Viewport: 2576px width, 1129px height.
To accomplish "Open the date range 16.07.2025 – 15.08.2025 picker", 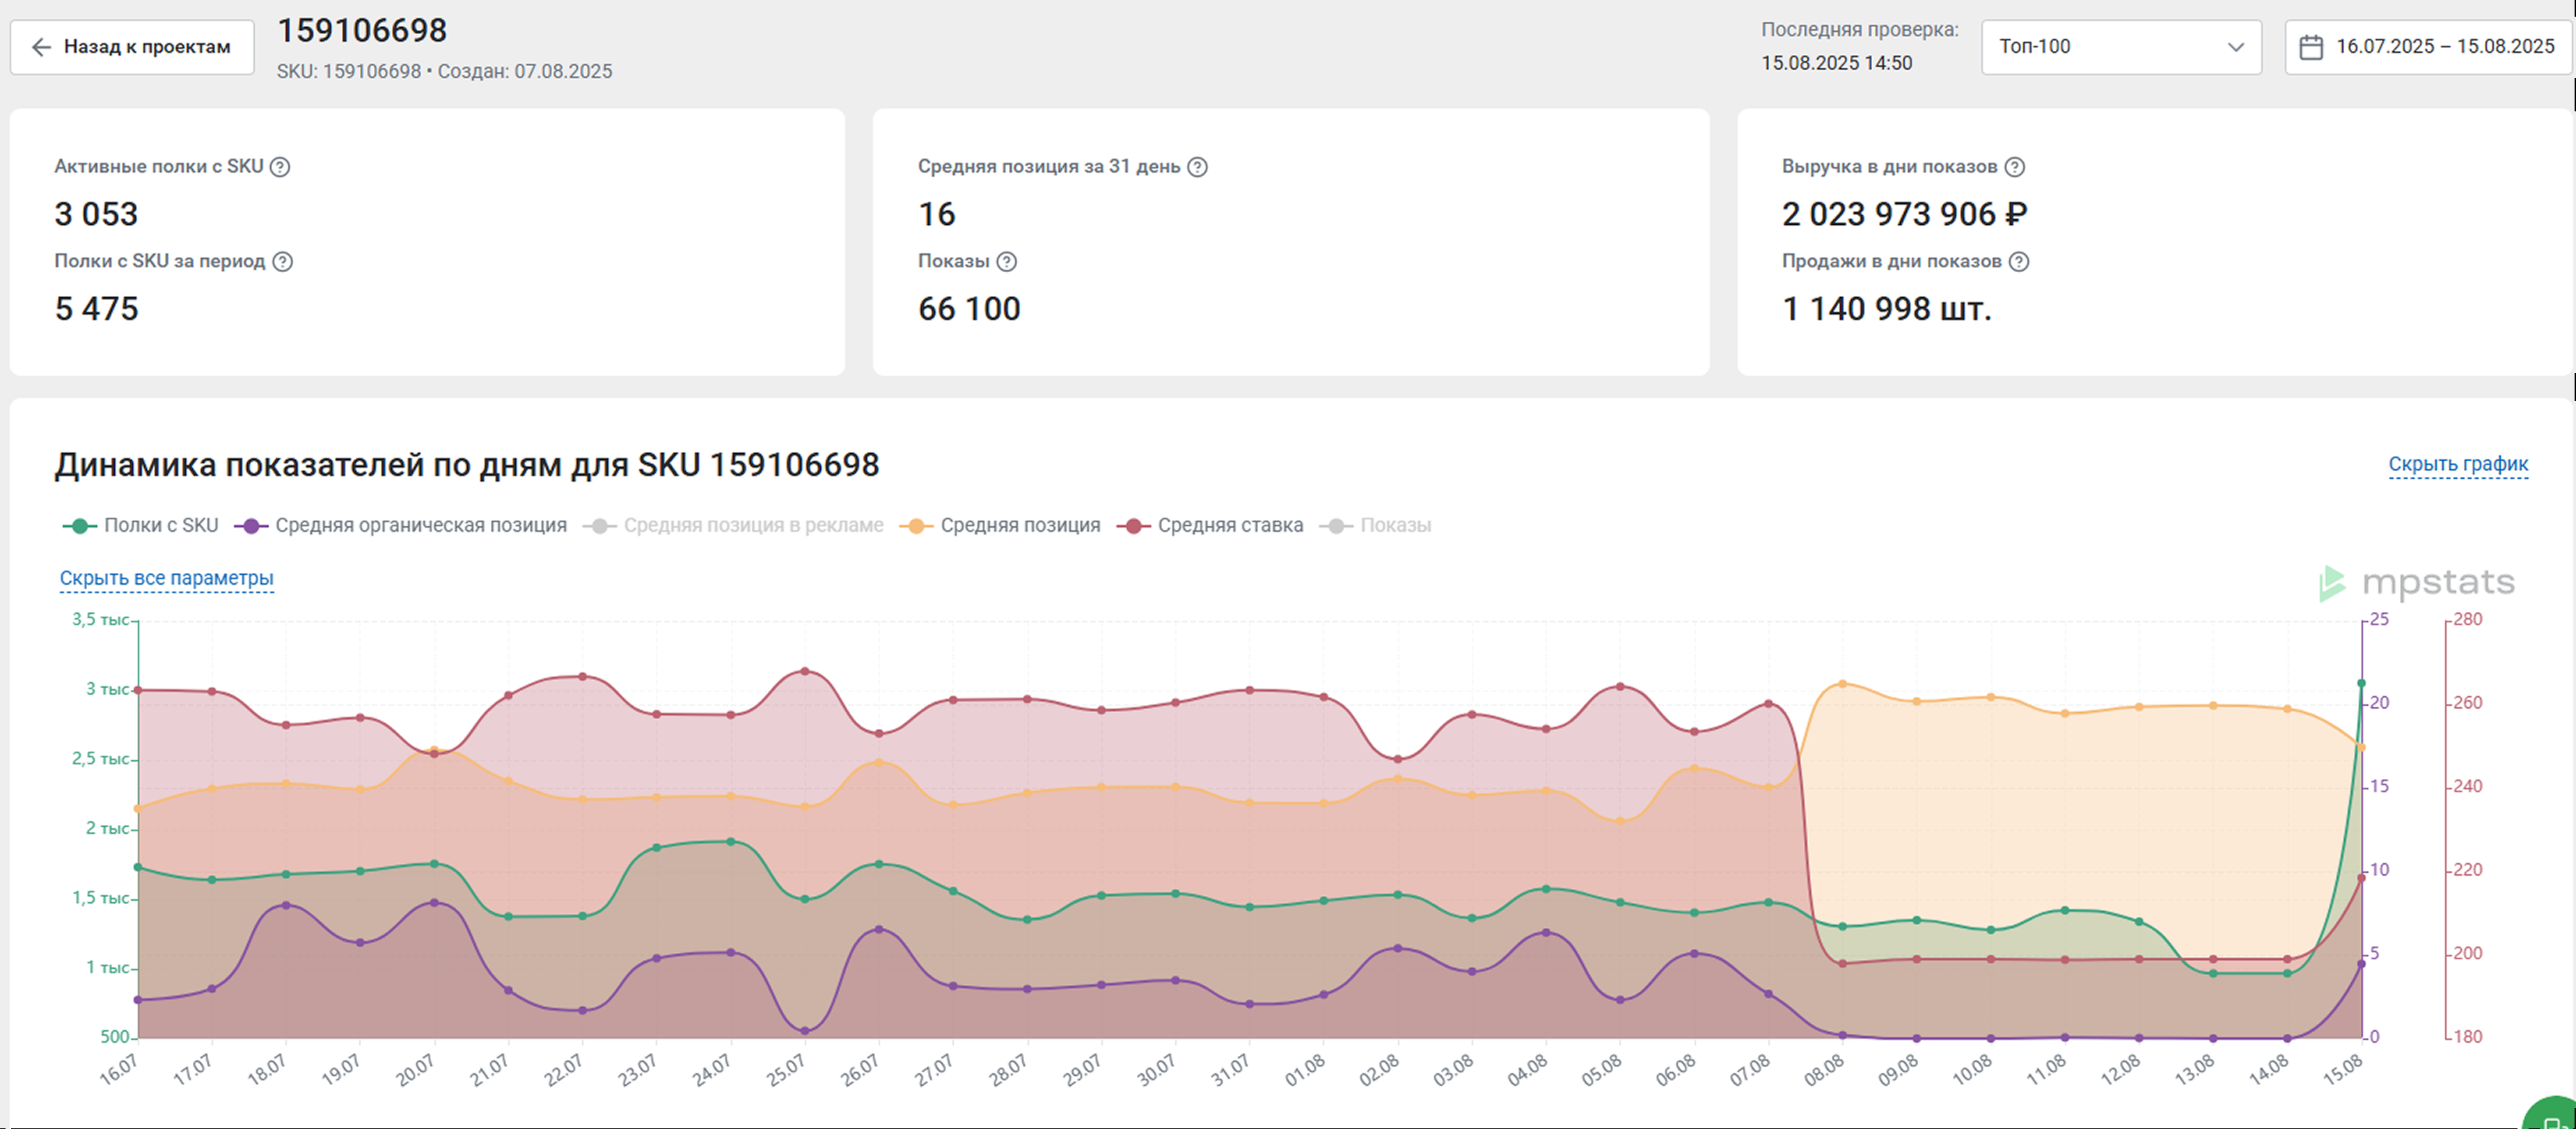I will 2444,47.
